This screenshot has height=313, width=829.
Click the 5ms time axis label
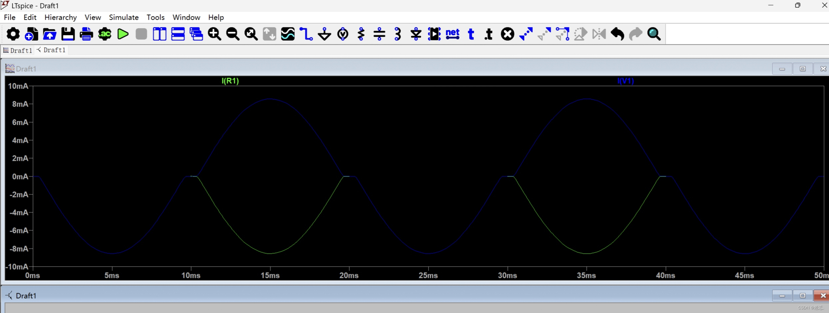112,275
